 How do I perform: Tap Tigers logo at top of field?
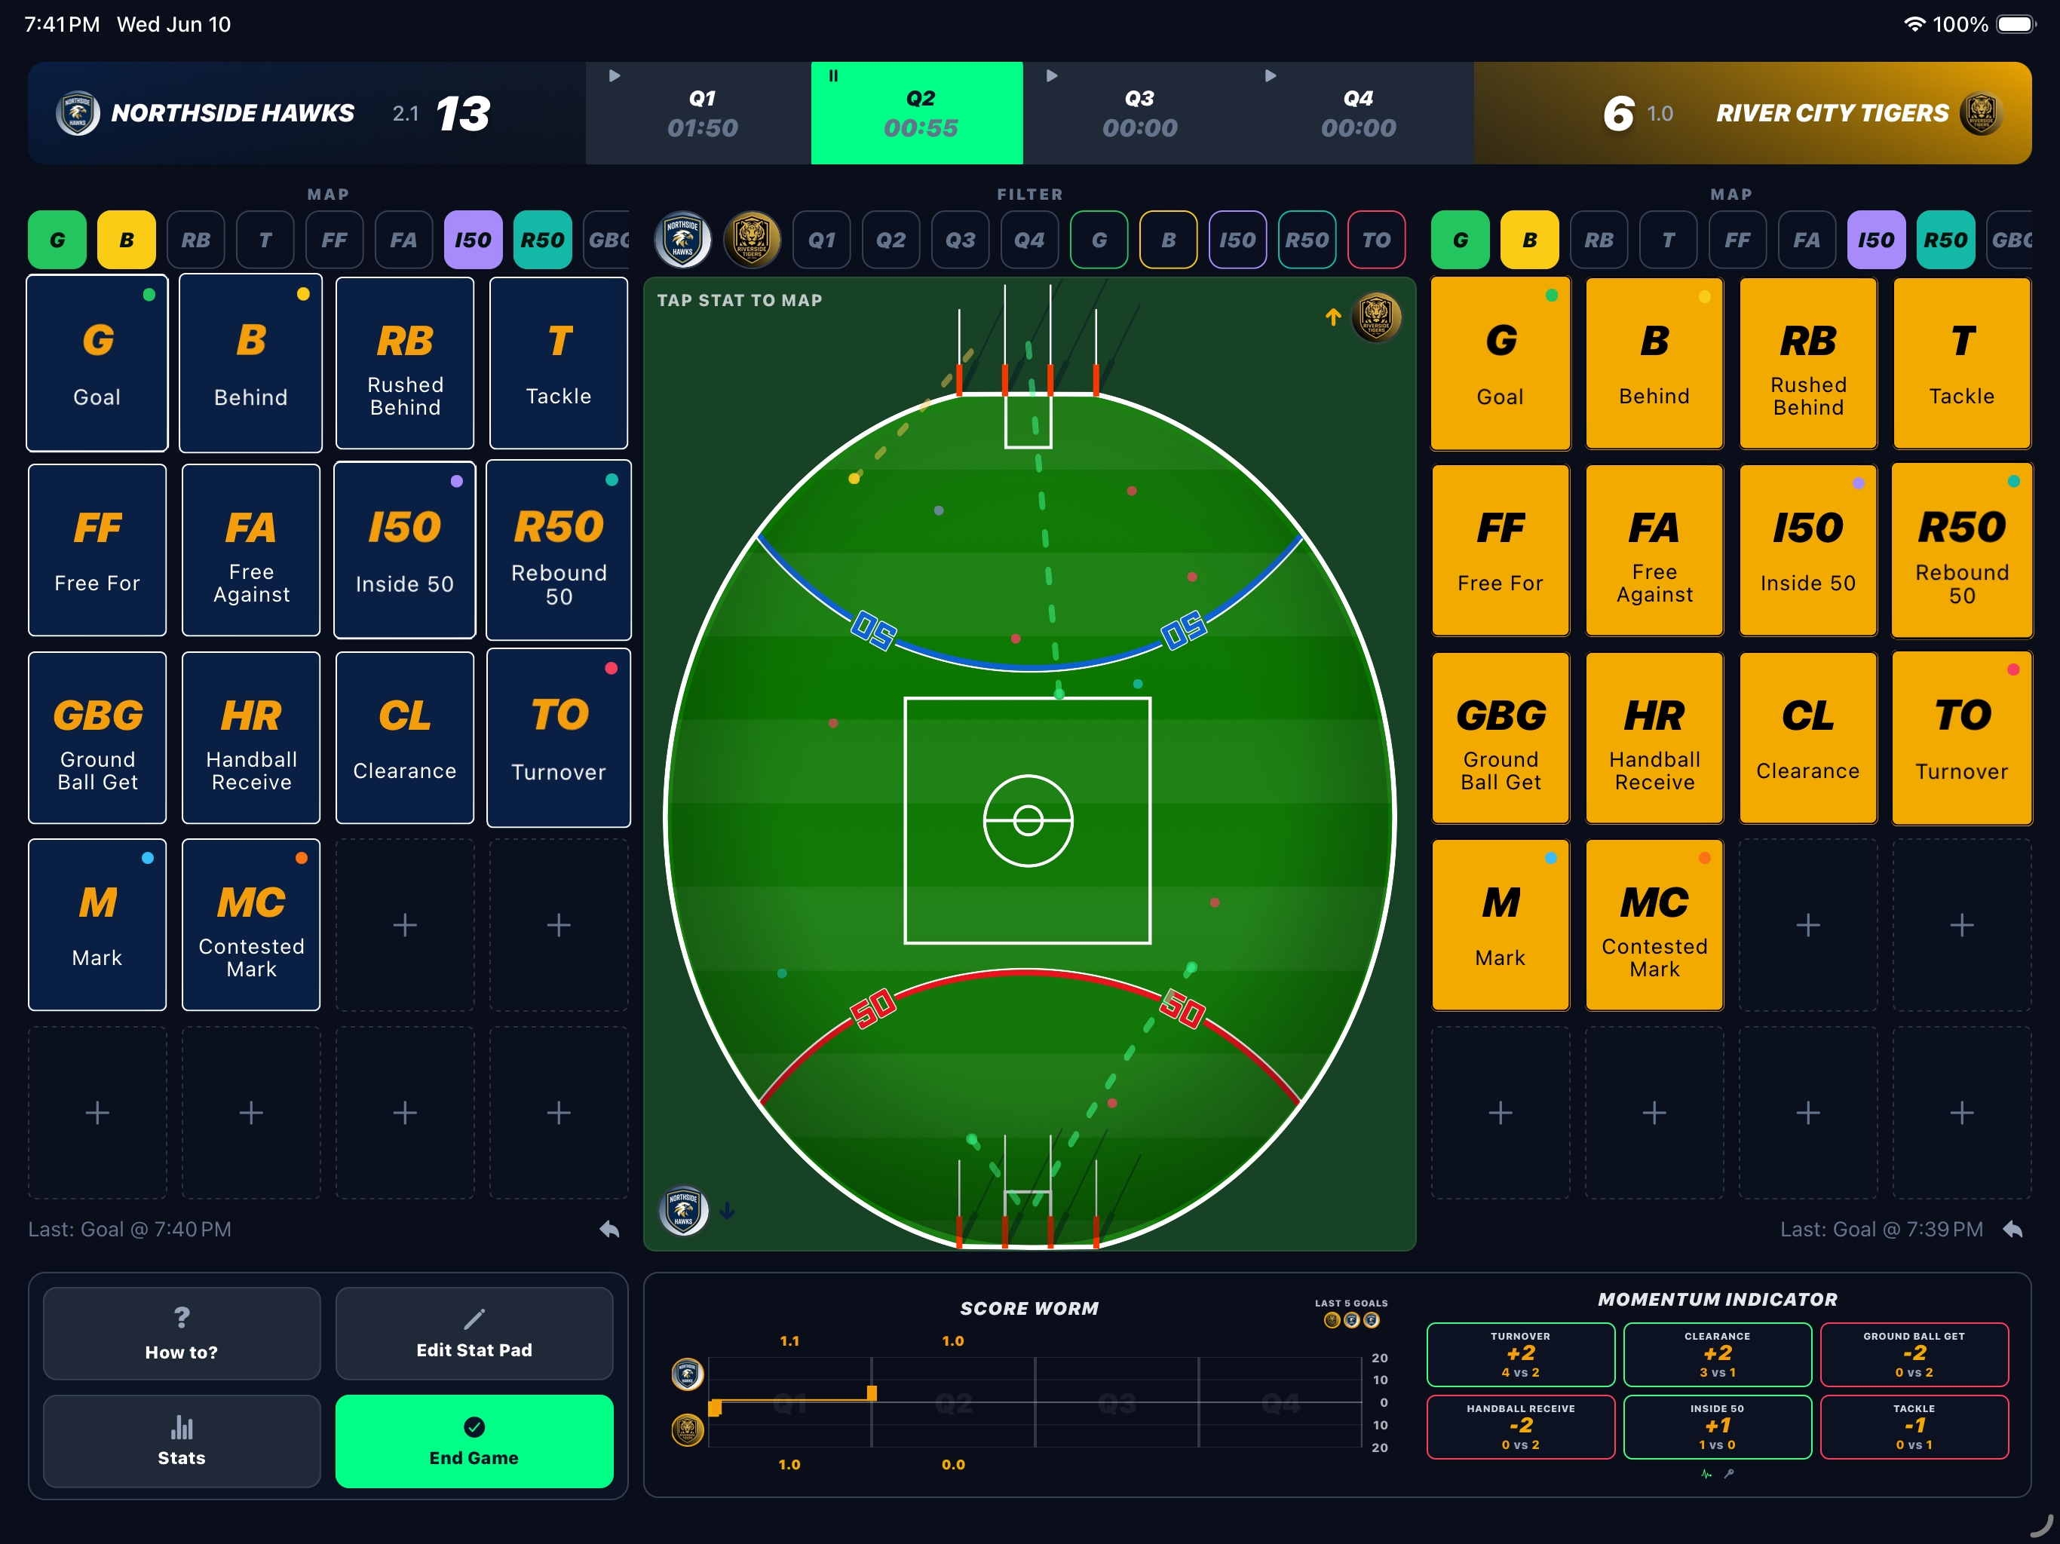(x=1375, y=317)
